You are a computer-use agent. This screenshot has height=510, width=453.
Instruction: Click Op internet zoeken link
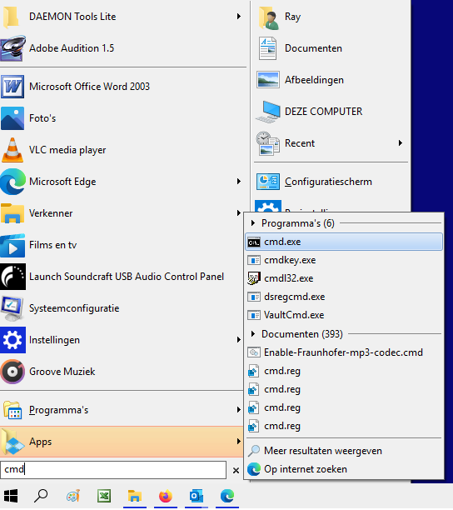(306, 469)
